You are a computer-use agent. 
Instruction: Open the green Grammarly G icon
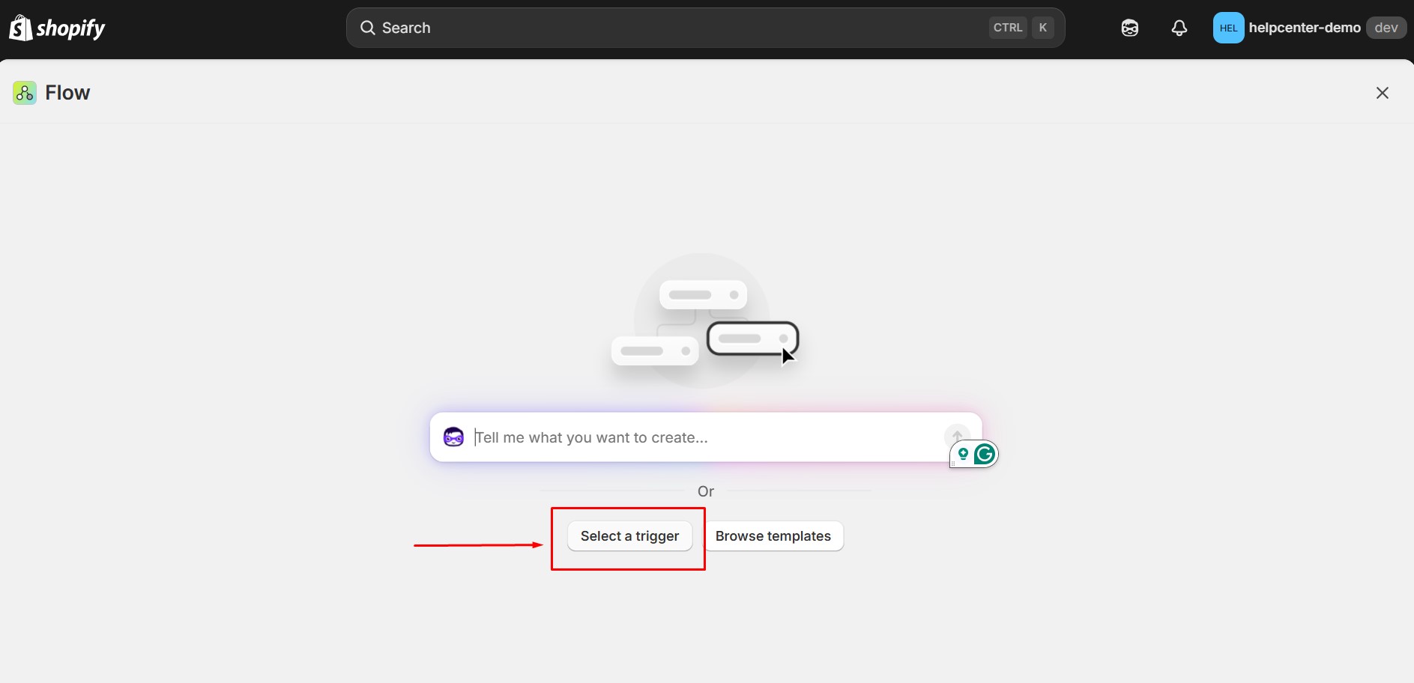pyautogui.click(x=985, y=454)
